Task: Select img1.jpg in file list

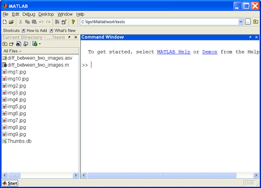Action: click(17, 72)
